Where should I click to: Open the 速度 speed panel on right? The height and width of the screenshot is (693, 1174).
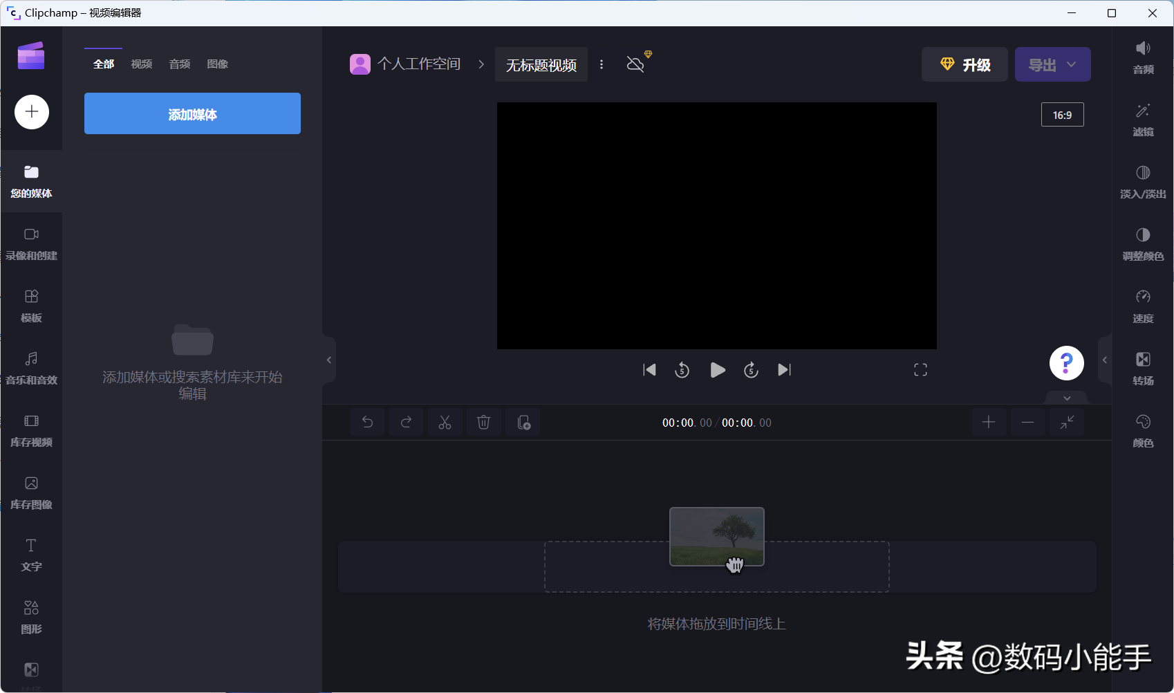click(1142, 306)
